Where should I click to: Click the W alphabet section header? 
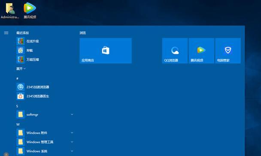(x=18, y=124)
